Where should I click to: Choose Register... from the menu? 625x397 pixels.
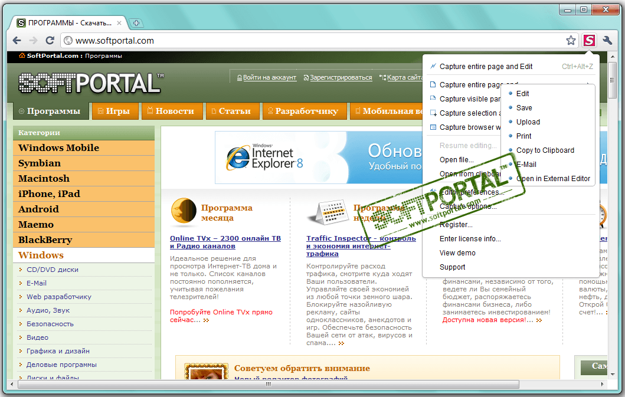click(x=456, y=225)
